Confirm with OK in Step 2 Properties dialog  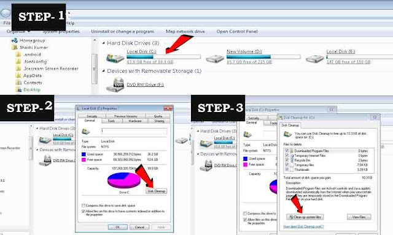117,227
